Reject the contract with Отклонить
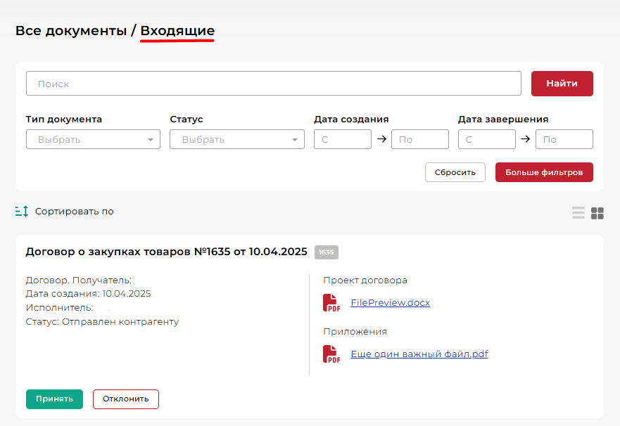 click(x=126, y=399)
